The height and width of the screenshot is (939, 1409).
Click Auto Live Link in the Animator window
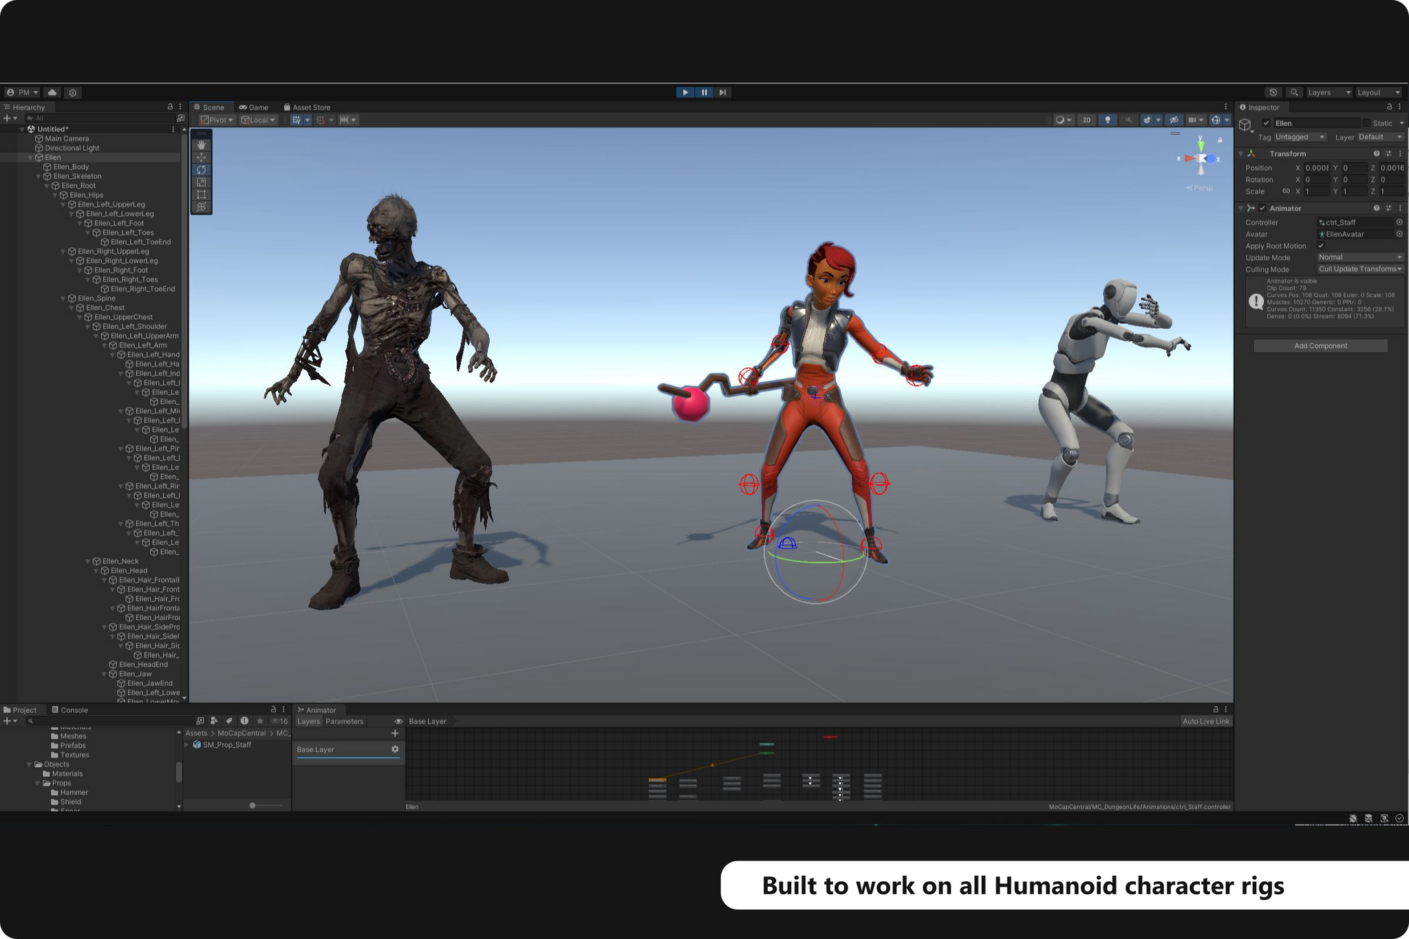pyautogui.click(x=1205, y=721)
